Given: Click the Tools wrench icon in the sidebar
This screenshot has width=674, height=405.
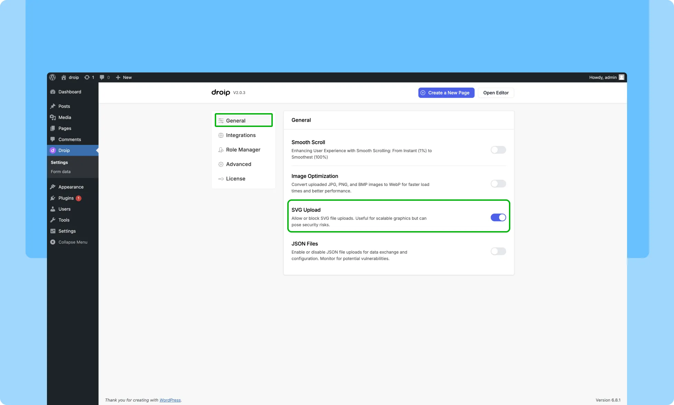Looking at the screenshot, I should (x=53, y=220).
